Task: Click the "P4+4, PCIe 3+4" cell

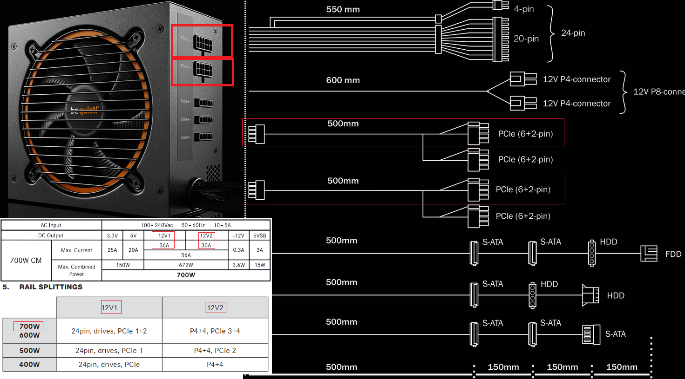Action: click(x=215, y=331)
